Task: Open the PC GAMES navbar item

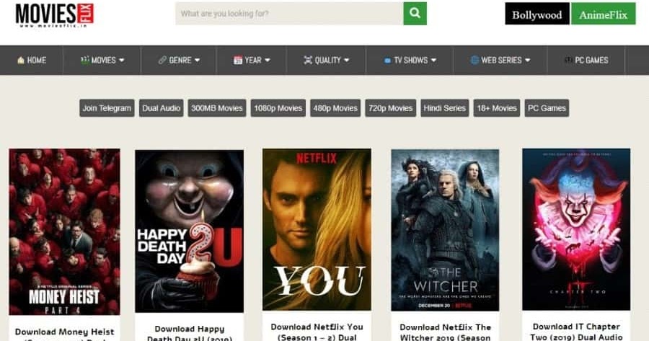Action: [591, 60]
